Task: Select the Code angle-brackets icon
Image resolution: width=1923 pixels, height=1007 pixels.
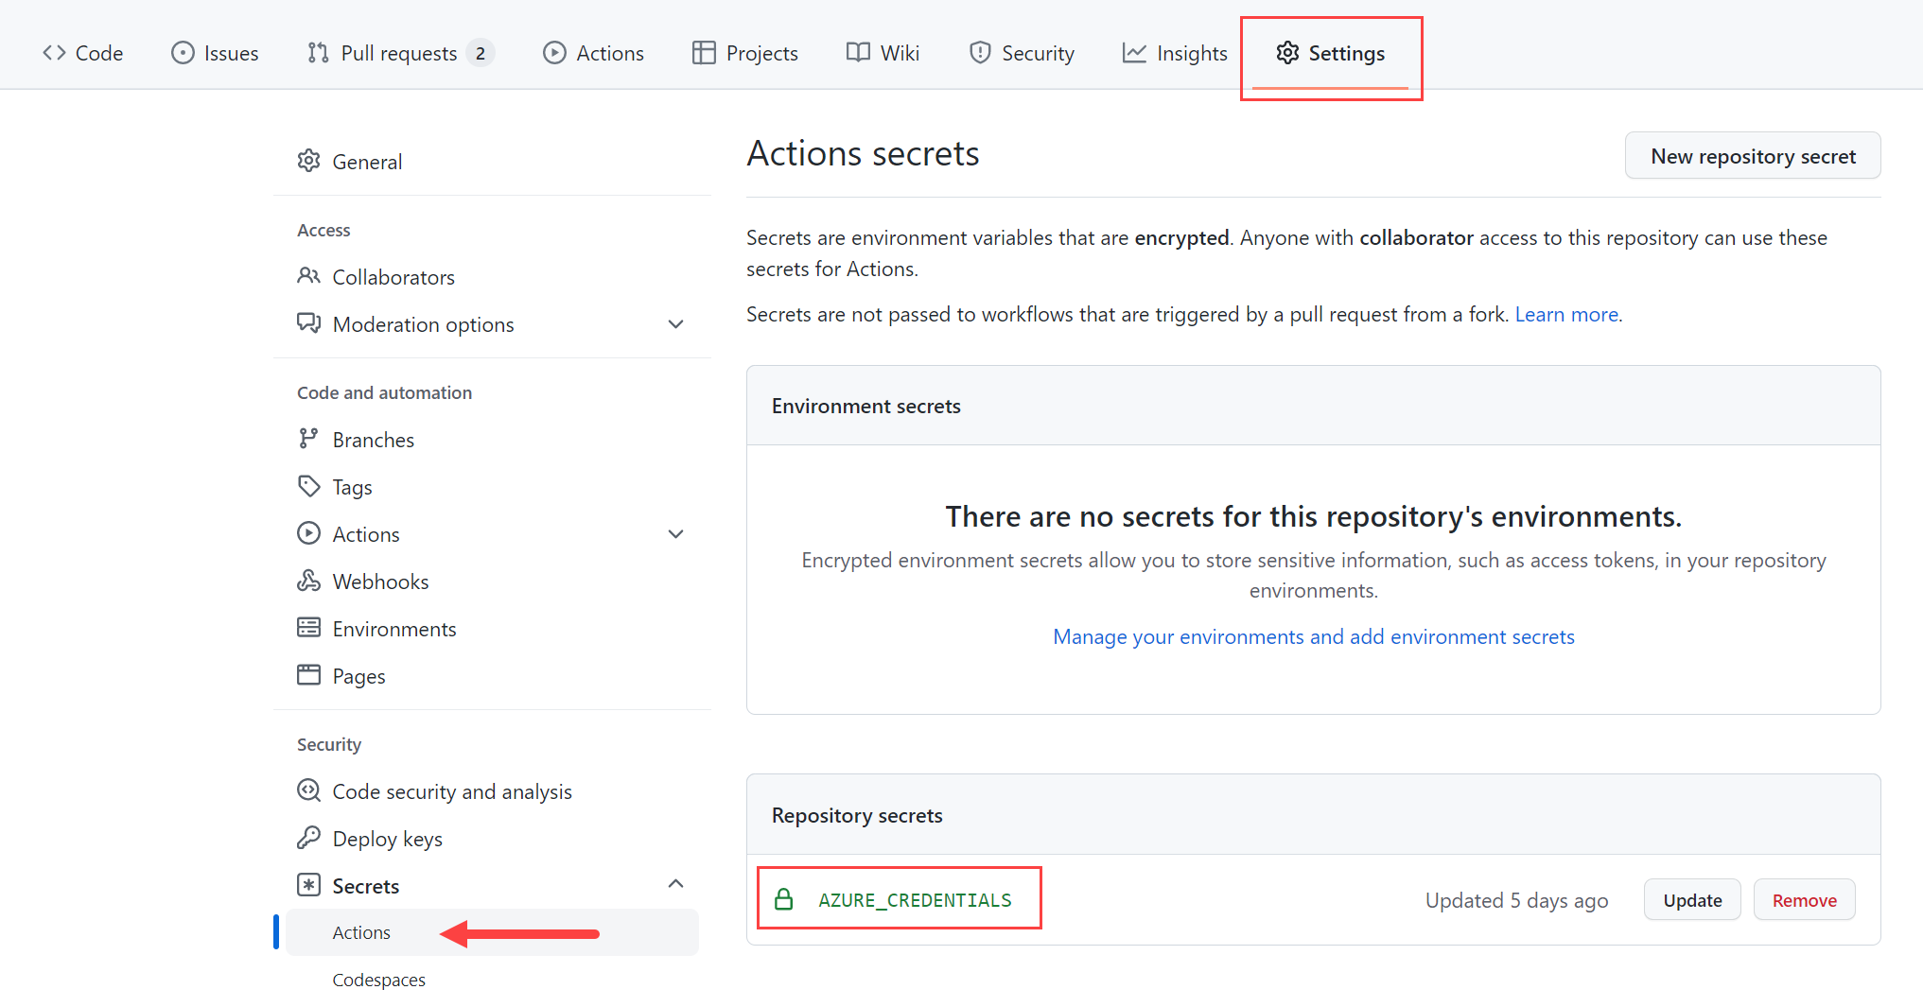Action: pos(54,53)
